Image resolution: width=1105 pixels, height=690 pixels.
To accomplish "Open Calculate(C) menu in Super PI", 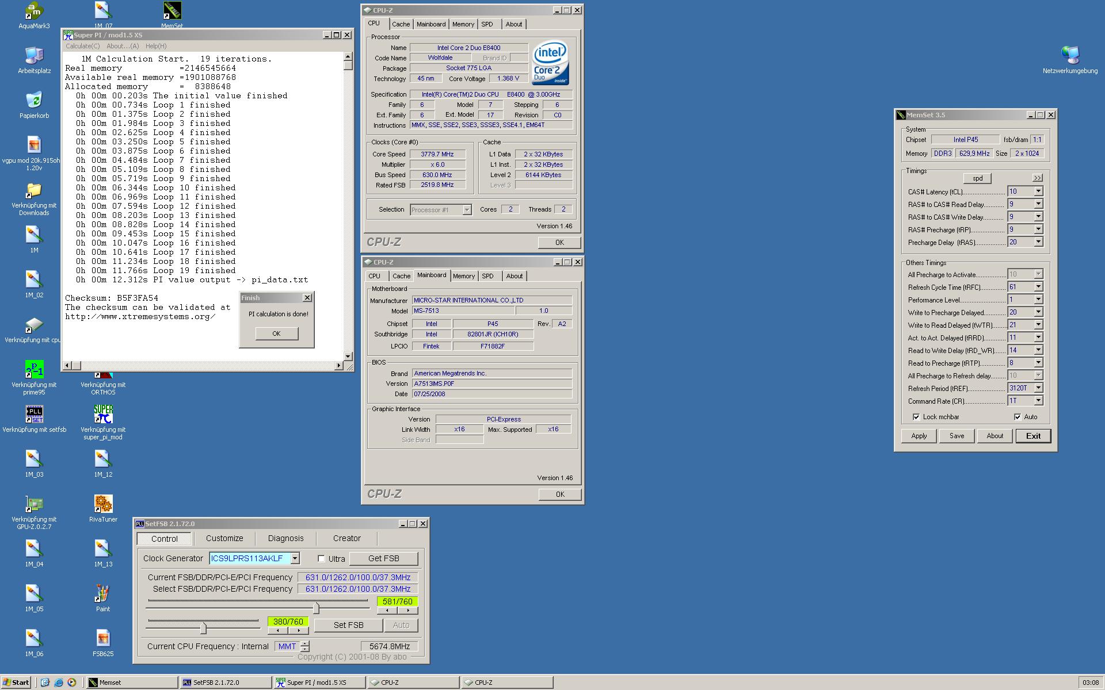I will (x=82, y=46).
